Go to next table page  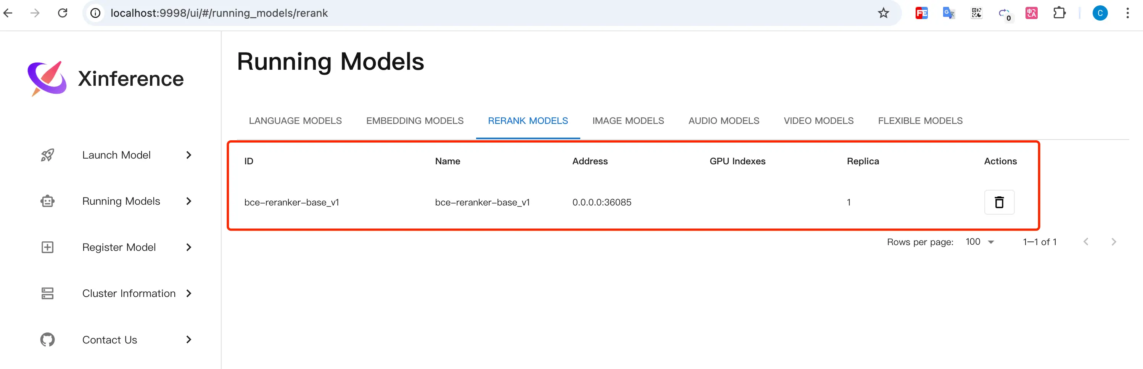pos(1114,242)
